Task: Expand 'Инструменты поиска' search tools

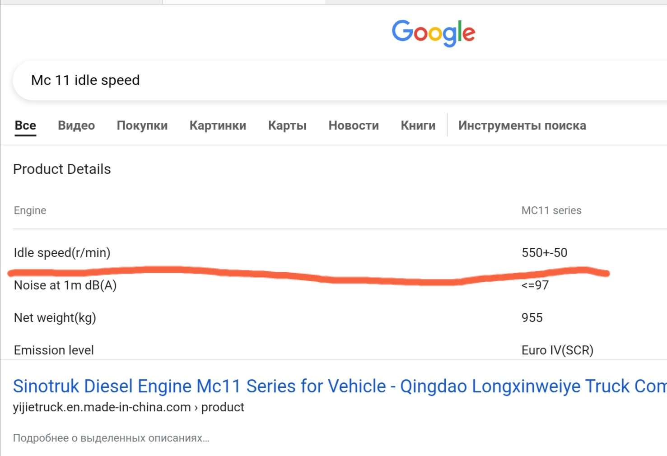Action: click(522, 126)
